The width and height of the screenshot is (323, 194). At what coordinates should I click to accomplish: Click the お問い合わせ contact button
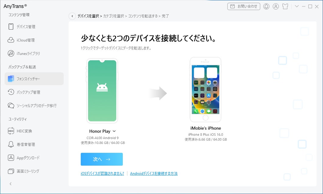pos(243,6)
